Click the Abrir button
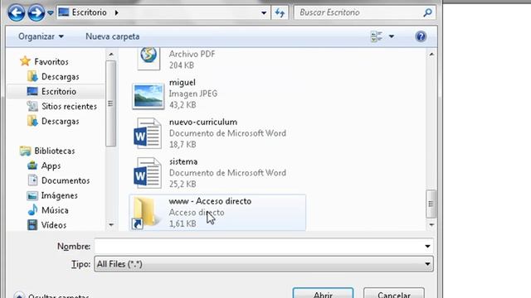531x298 pixels. tap(323, 293)
